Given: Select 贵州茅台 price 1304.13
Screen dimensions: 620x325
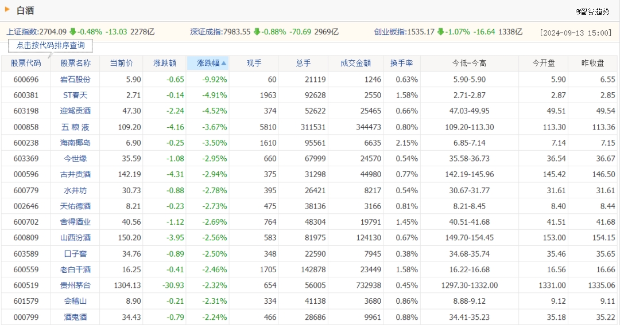Looking at the screenshot, I should tap(127, 285).
